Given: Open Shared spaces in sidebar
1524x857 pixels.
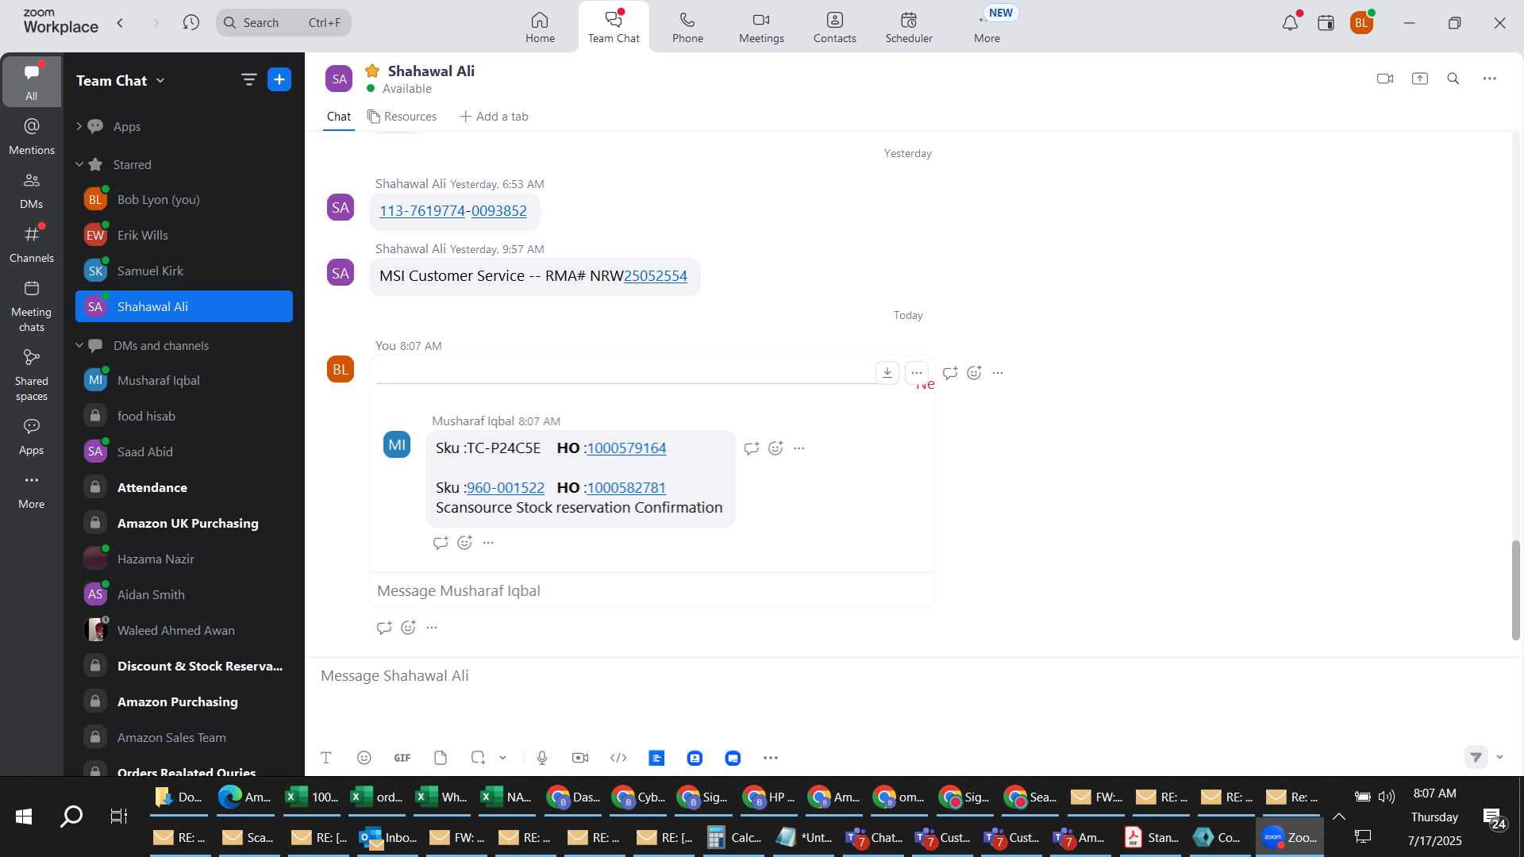Looking at the screenshot, I should click(x=32, y=375).
